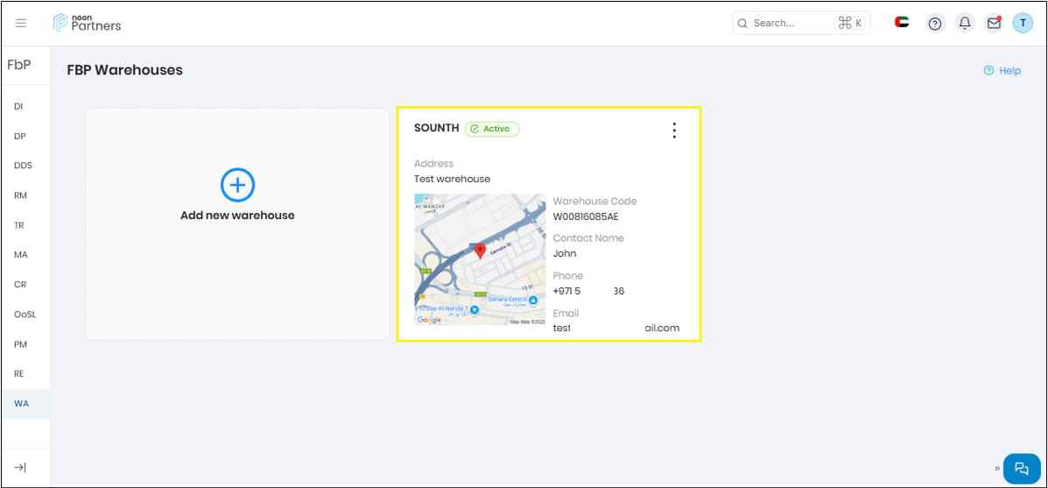Click the noon Partners logo
This screenshot has width=1048, height=488.
[88, 23]
